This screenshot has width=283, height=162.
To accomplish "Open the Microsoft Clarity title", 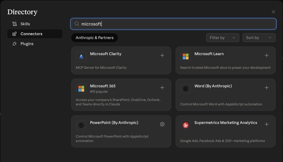I will [106, 54].
